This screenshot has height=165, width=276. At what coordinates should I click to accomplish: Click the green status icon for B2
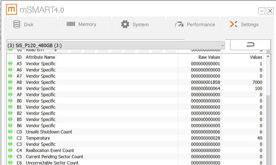point(11,113)
